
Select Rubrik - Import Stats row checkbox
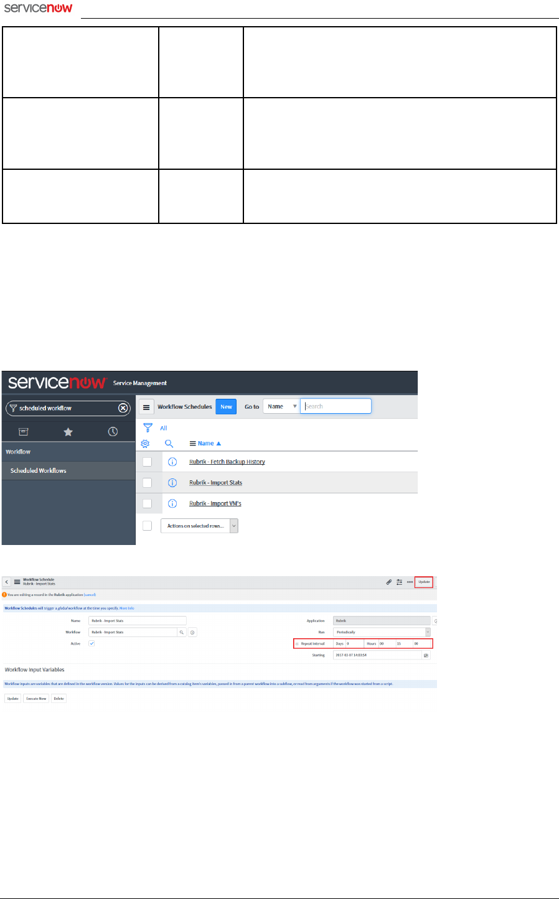point(148,483)
